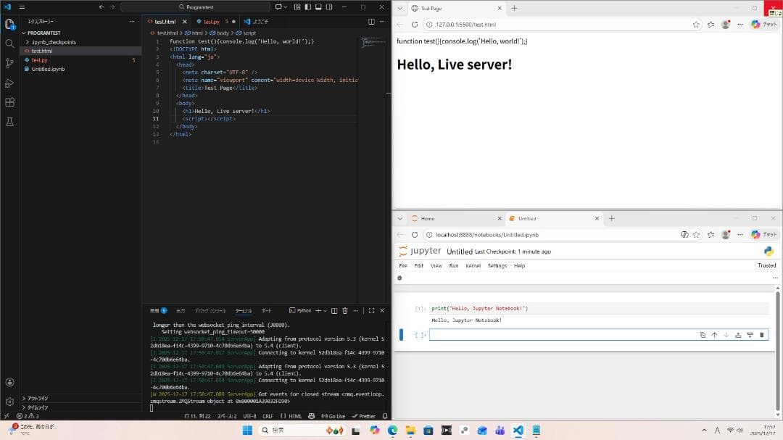This screenshot has width=783, height=440.
Task: Open Run and Debug view
Action: 9,83
